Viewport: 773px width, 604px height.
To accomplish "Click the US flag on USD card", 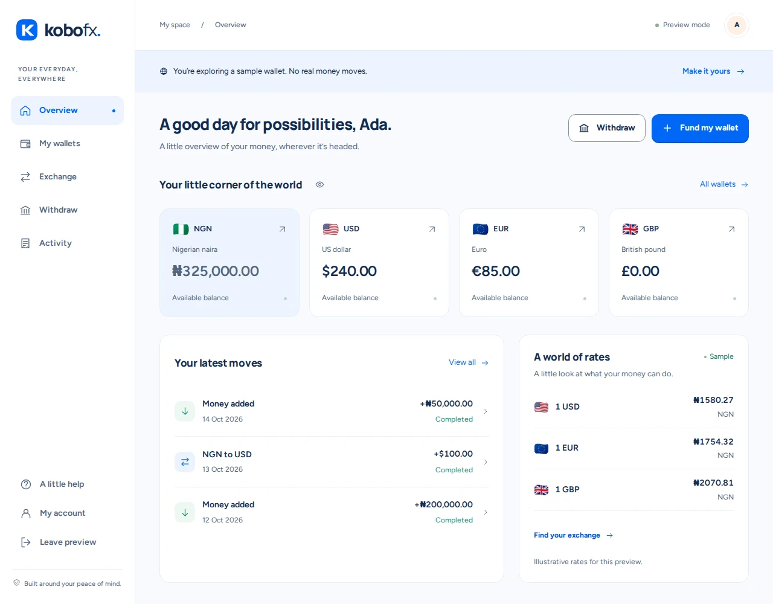I will pos(330,229).
